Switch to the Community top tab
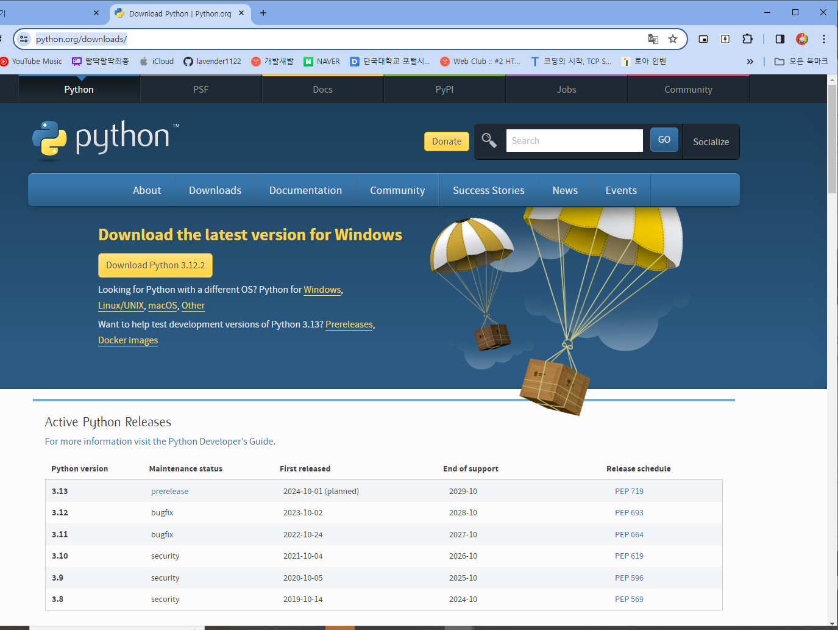This screenshot has height=630, width=838. coord(688,89)
